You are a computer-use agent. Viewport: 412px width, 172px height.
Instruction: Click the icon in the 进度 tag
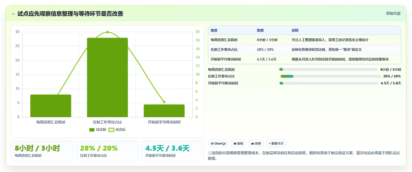pos(252,144)
